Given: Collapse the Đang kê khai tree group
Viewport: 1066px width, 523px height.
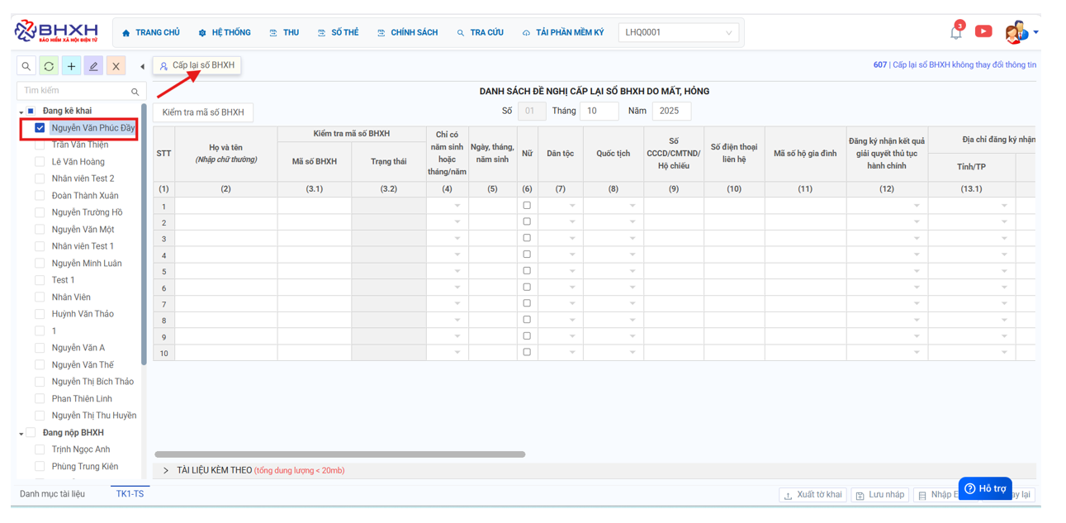Looking at the screenshot, I should click(21, 112).
